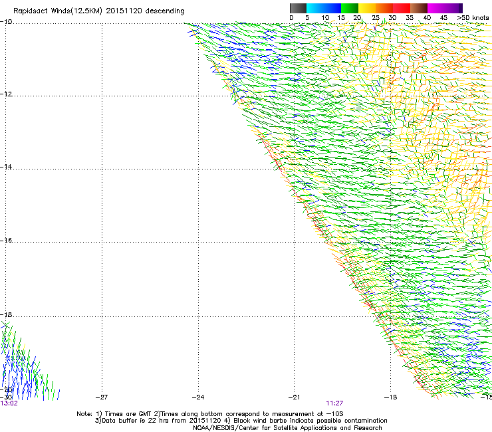492x432 pixels.
Task: Click the NOAA/NESDIS credit line
Action: pos(287,428)
